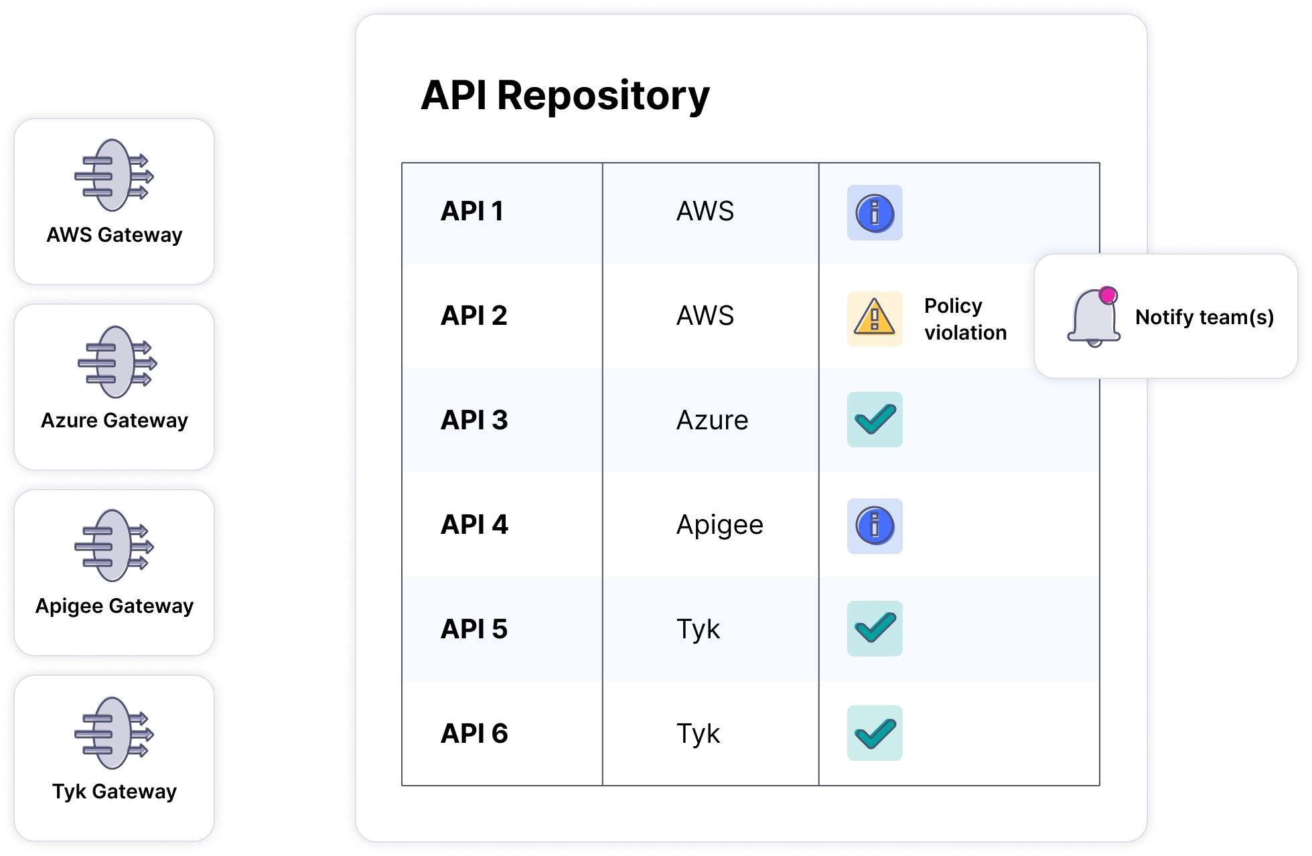Screen dimensions: 1312x856
Task: Select the API 1 row name
Action: (472, 211)
